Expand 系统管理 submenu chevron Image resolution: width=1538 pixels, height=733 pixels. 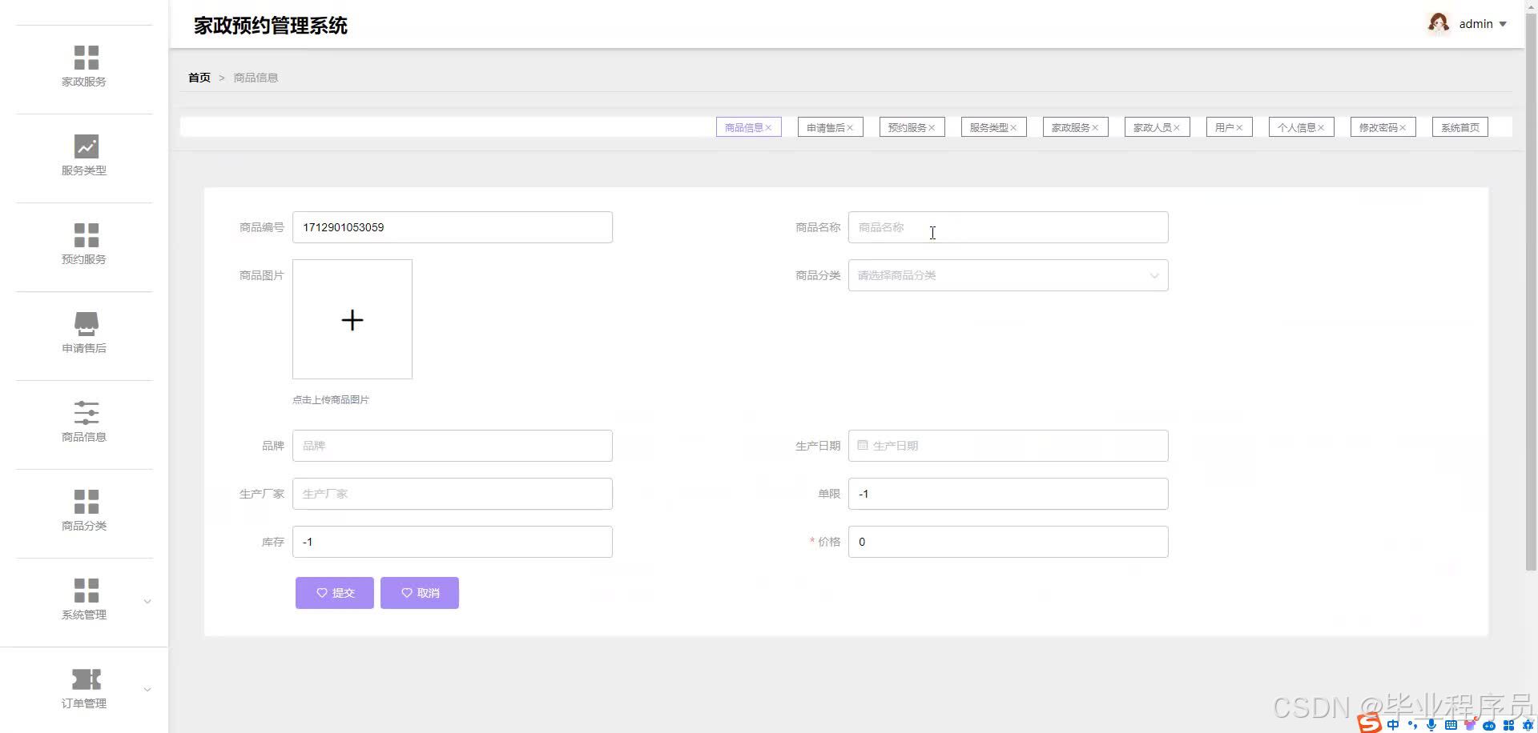point(147,602)
